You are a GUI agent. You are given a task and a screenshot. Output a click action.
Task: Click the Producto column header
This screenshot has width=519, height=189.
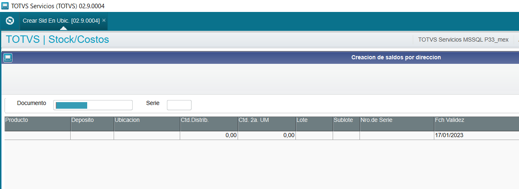pos(37,124)
